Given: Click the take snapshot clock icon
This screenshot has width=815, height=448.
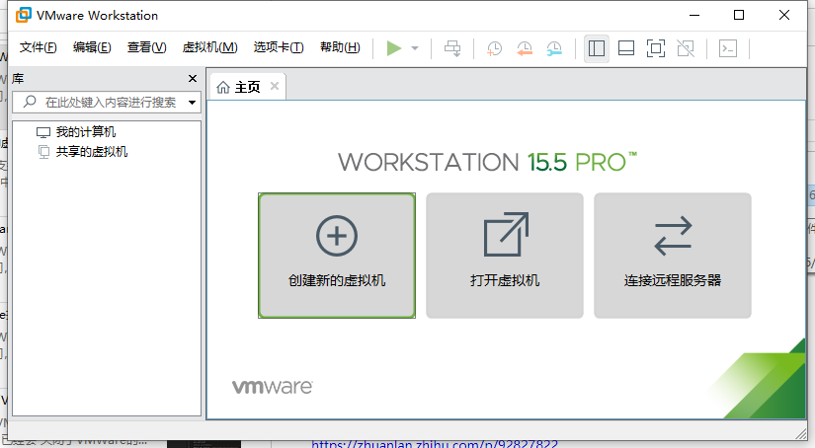Looking at the screenshot, I should click(x=494, y=48).
